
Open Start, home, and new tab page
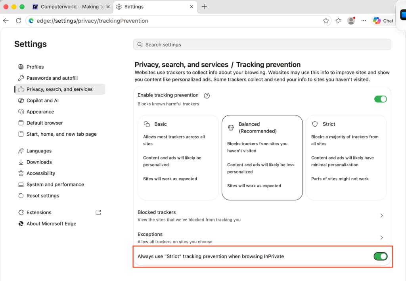click(59, 134)
